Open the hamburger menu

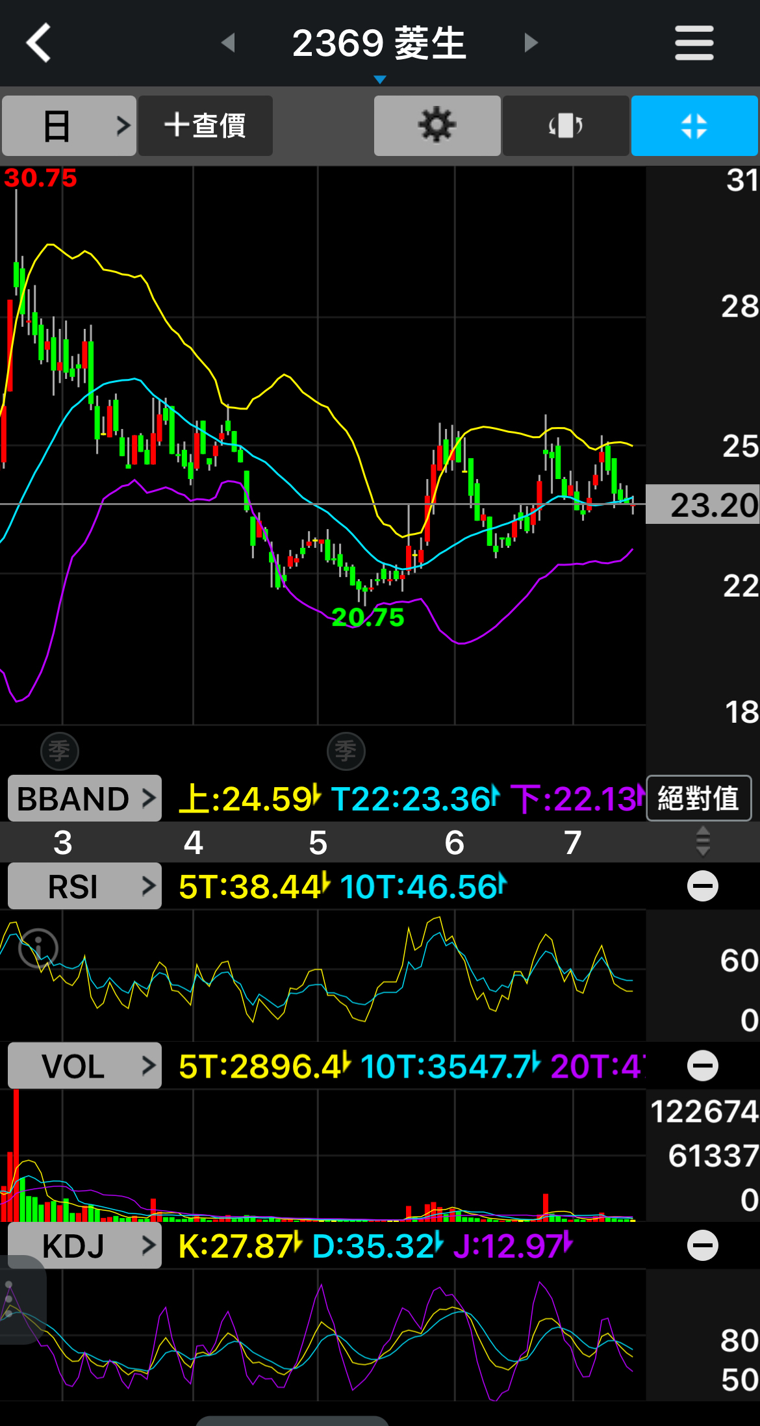[694, 43]
